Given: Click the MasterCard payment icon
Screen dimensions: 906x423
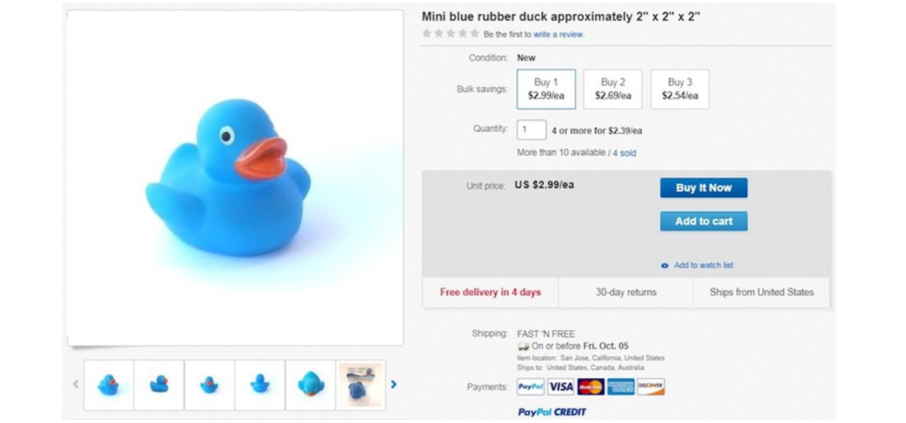Looking at the screenshot, I should (590, 387).
